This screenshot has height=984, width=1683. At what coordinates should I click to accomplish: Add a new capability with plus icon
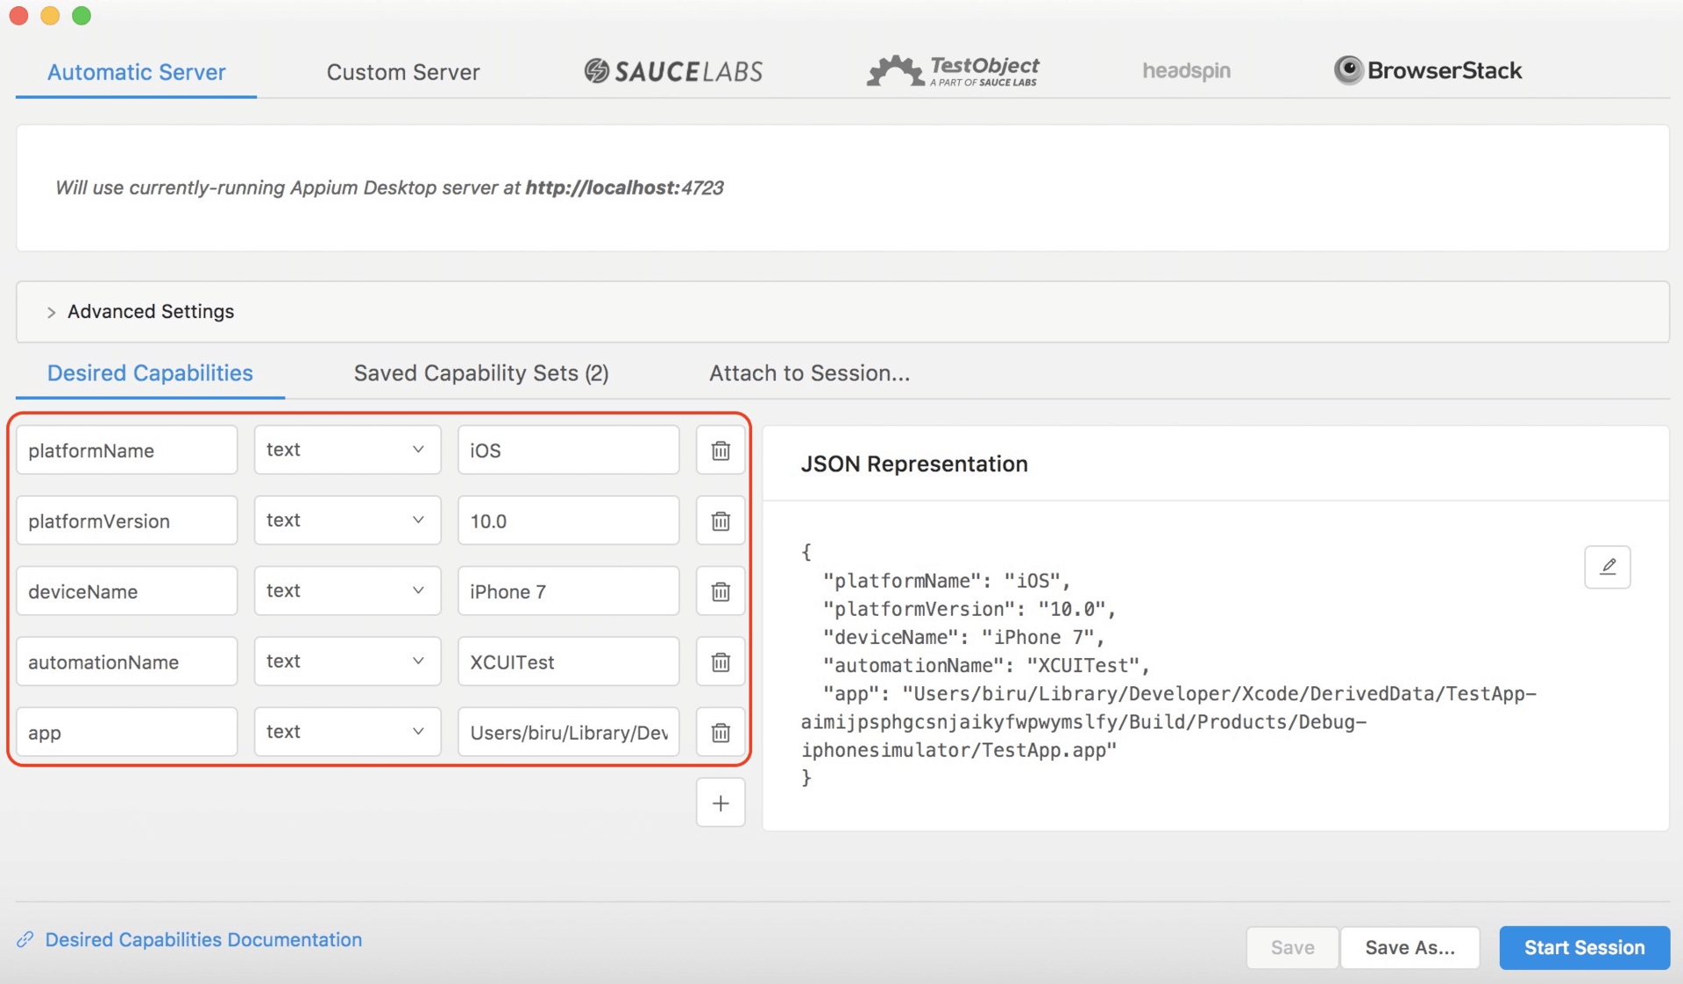[721, 803]
